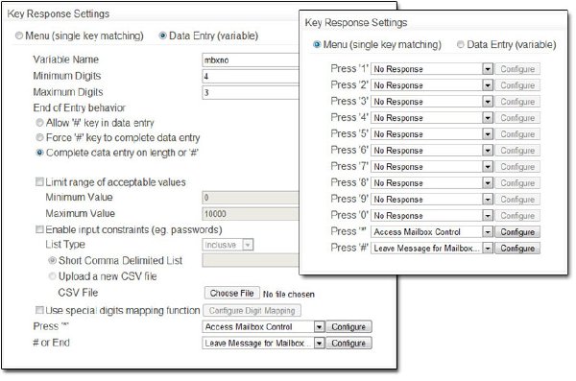576x381 pixels.
Task: Click Configure button for Press '3'
Action: [x=517, y=102]
